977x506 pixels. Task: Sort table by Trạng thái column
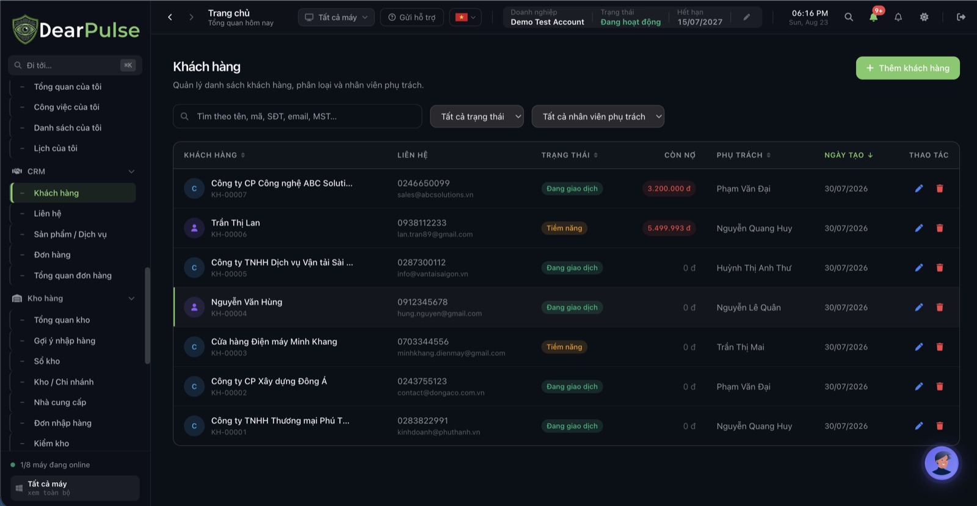tap(569, 155)
